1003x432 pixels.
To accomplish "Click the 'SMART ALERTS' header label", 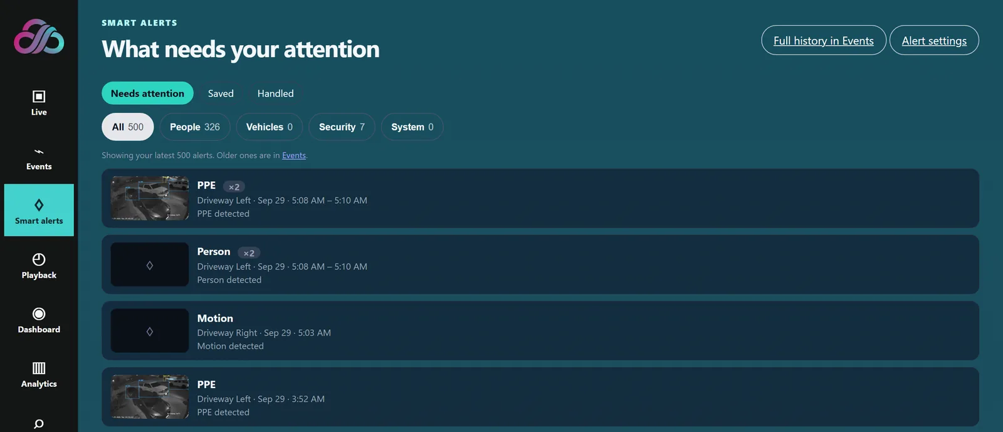I will tap(139, 23).
